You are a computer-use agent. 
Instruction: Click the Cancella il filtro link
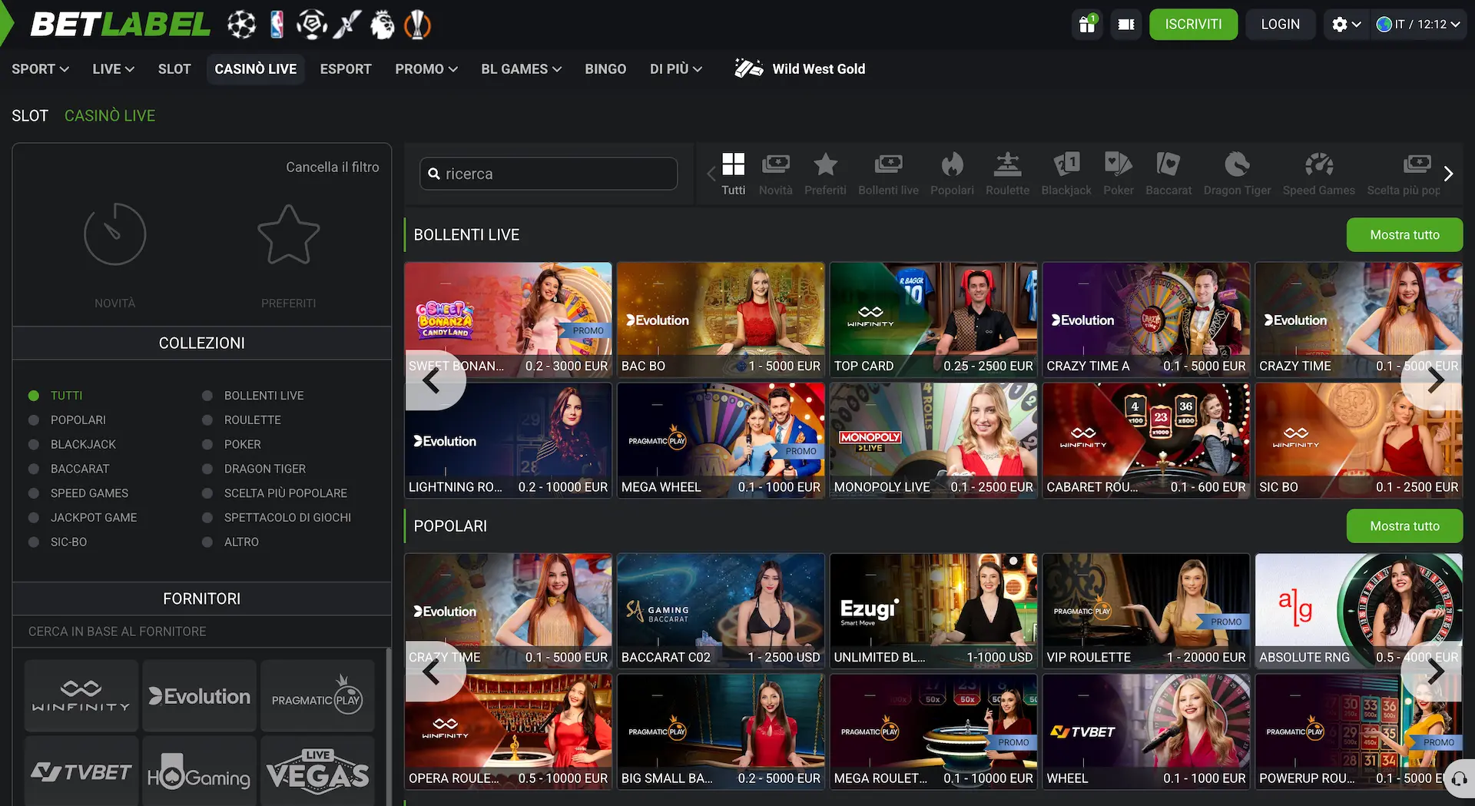pos(333,168)
